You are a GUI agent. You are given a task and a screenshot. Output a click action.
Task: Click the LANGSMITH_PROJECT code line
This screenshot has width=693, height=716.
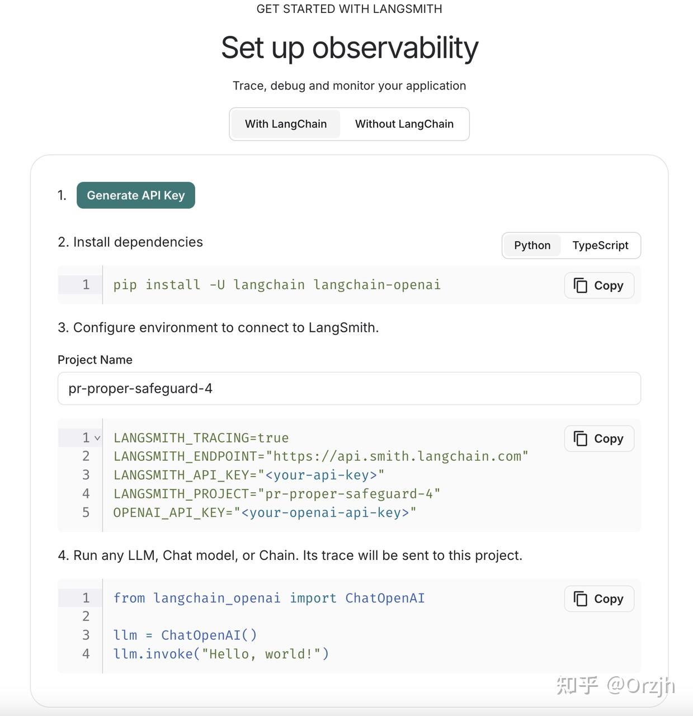(x=277, y=494)
